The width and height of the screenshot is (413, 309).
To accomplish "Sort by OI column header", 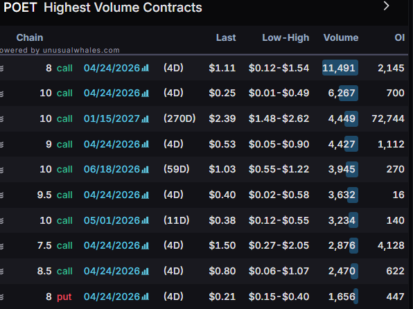I will (400, 37).
